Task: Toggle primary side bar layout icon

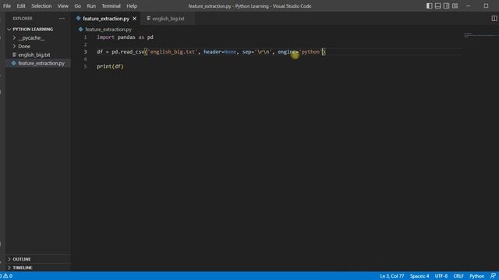Action: [x=430, y=5]
